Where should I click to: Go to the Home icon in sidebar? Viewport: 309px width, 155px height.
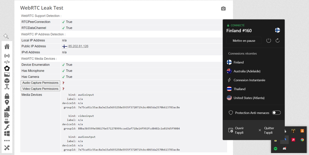point(7,47)
